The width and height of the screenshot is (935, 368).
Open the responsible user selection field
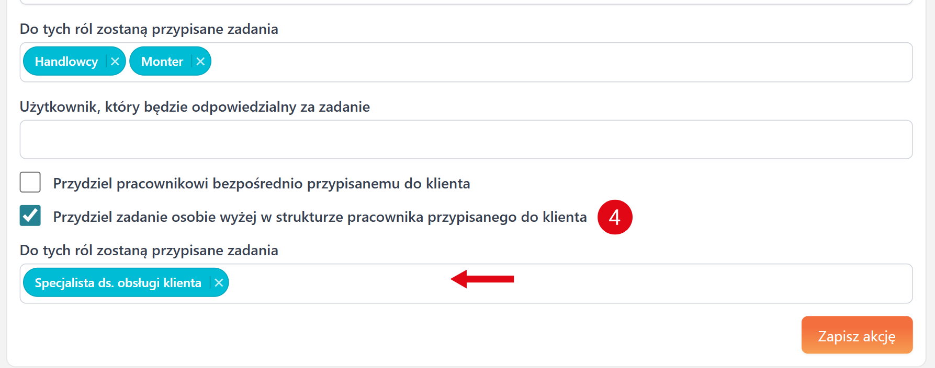click(x=466, y=139)
